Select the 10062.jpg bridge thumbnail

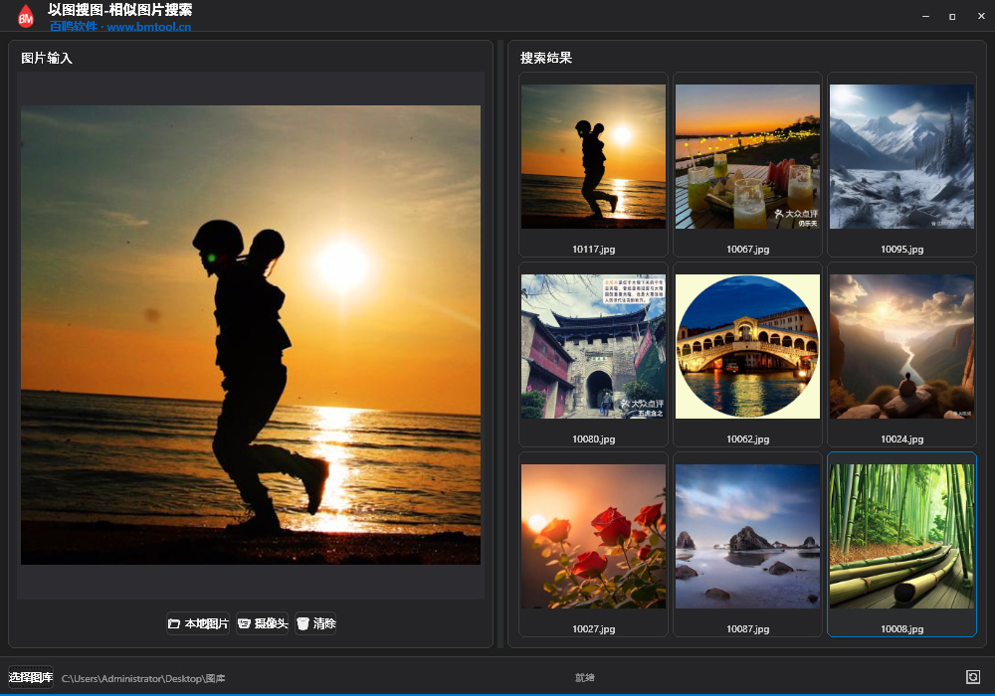click(x=747, y=346)
